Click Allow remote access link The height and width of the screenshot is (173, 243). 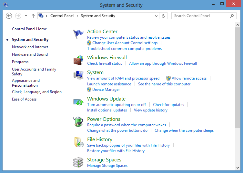[x=189, y=78]
